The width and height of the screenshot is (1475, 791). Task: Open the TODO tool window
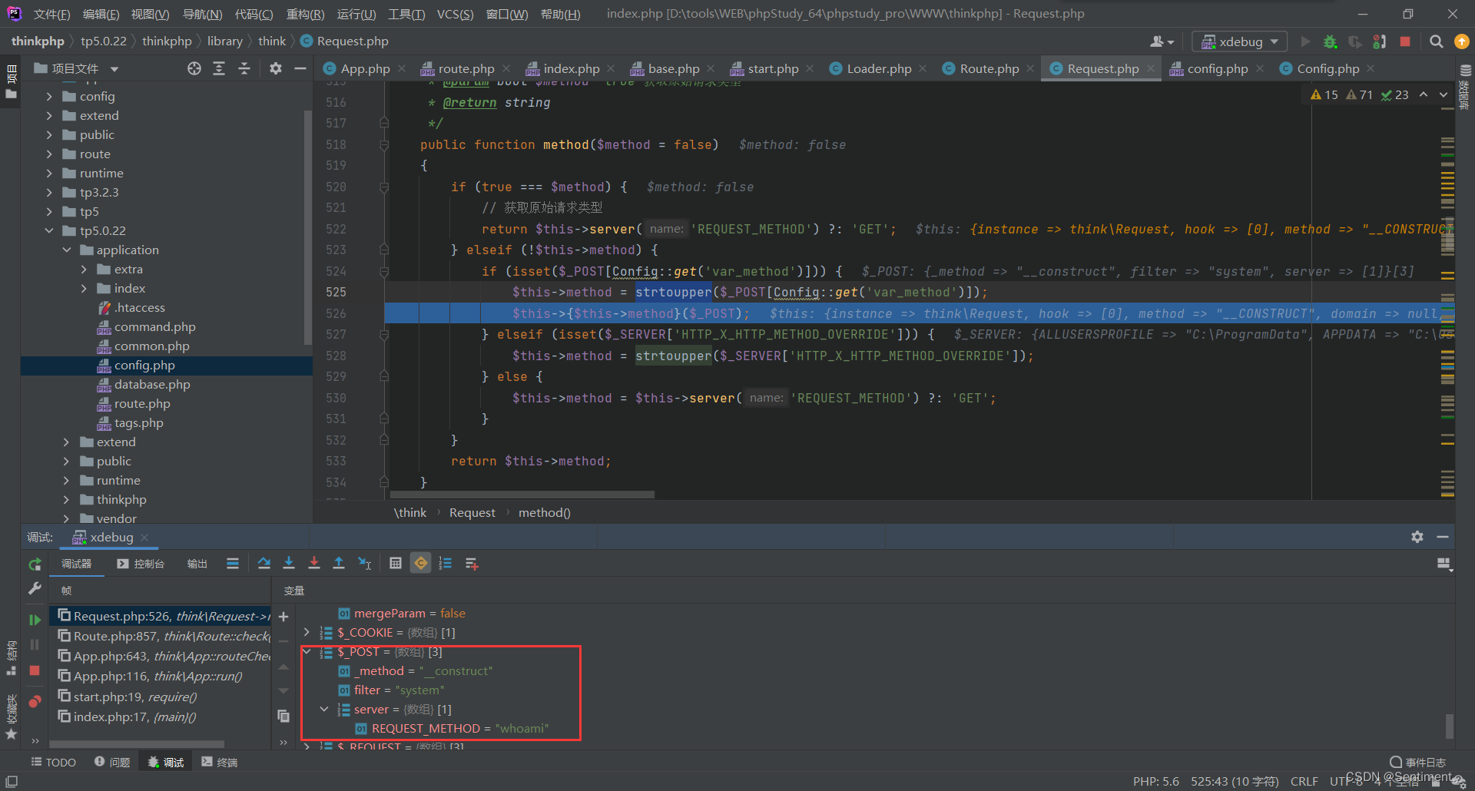[x=53, y=762]
